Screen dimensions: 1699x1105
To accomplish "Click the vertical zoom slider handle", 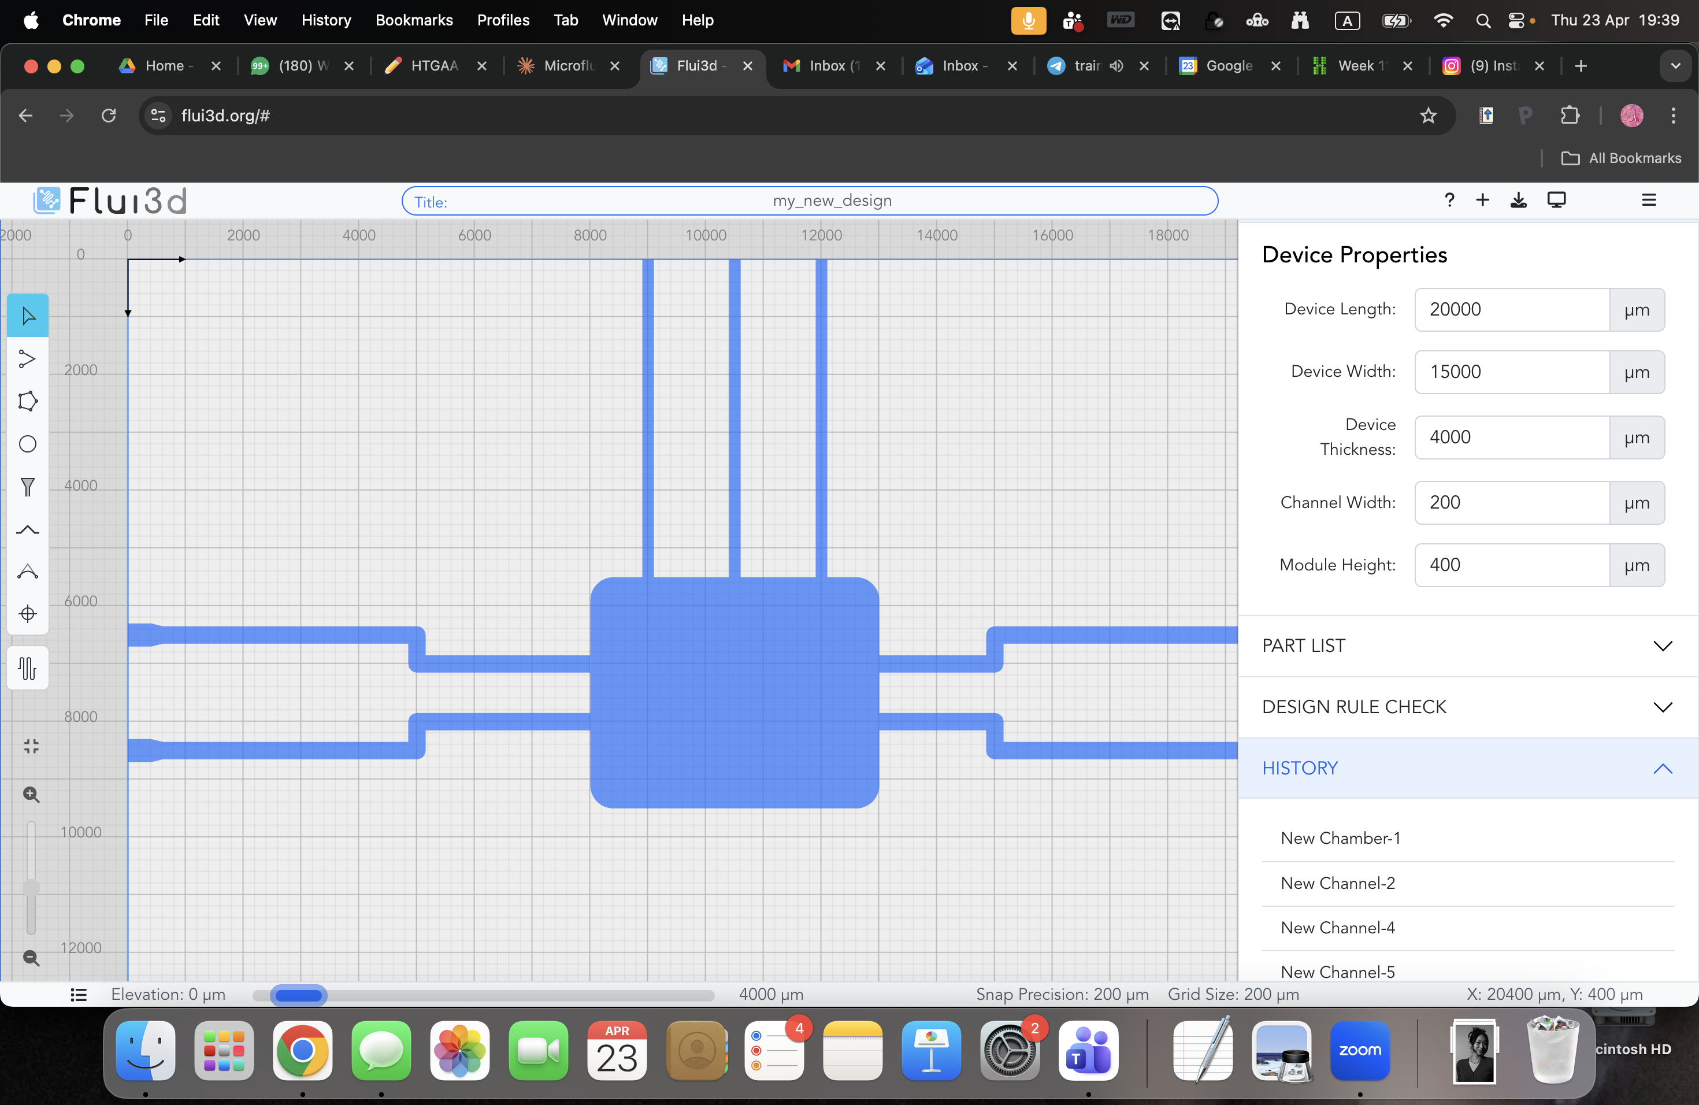I will [31, 887].
